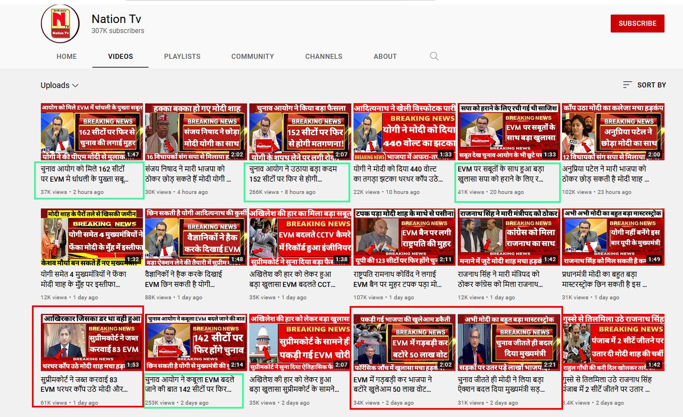The width and height of the screenshot is (683, 417).
Task: Click the 266K views 8 hours ago text
Action: coord(282,192)
